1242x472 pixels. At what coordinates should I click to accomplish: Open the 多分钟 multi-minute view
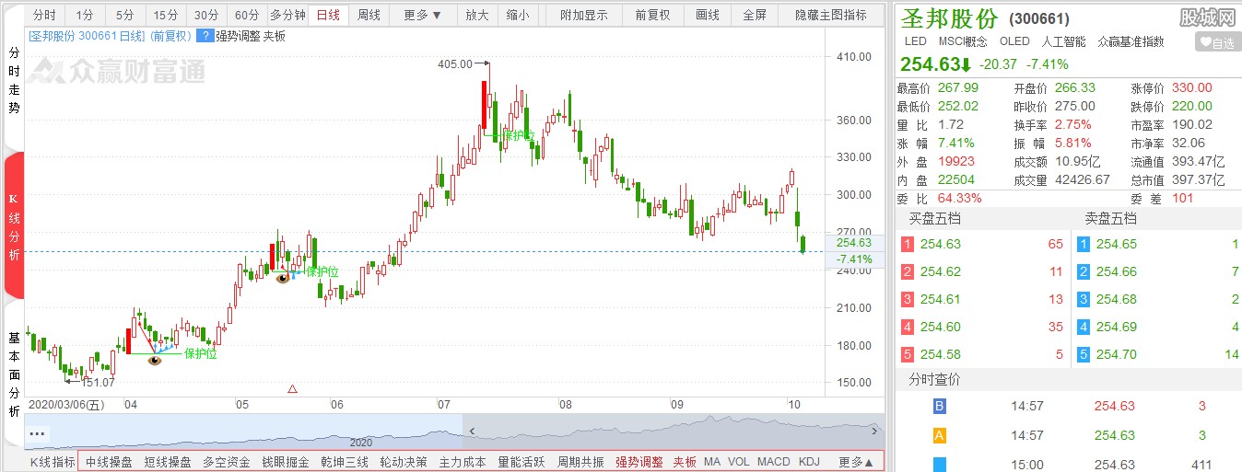pyautogui.click(x=287, y=15)
